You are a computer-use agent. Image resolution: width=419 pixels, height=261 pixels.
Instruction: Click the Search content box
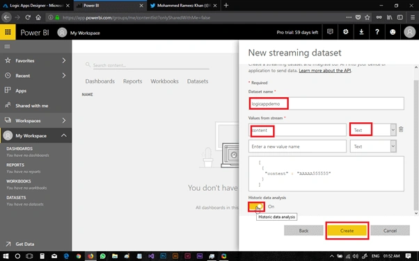151,65
